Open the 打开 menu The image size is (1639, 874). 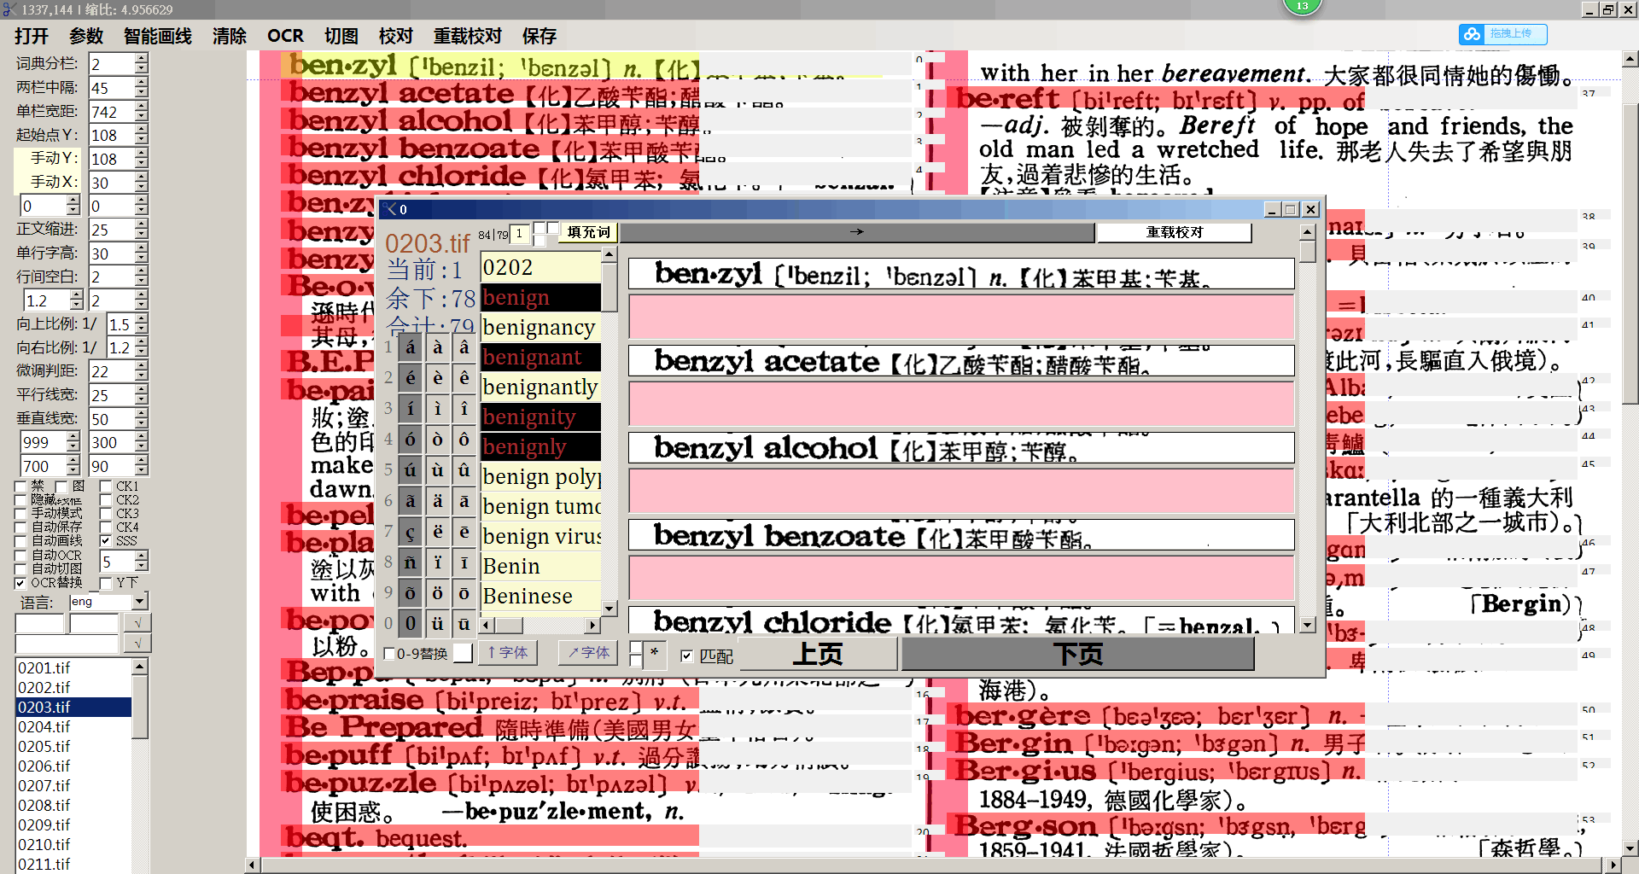[32, 36]
